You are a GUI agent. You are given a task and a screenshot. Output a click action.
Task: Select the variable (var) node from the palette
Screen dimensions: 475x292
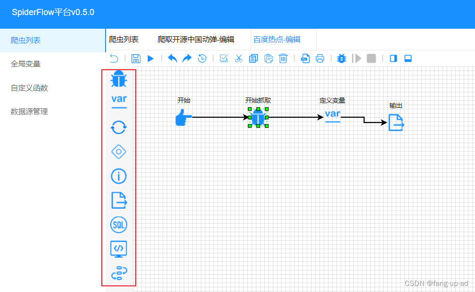click(118, 99)
